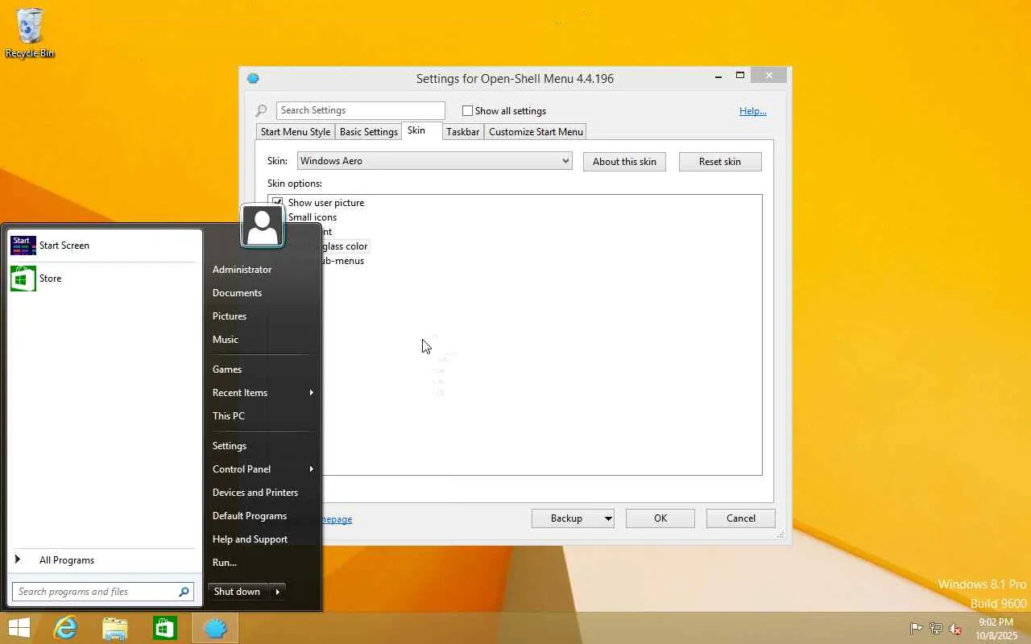Image resolution: width=1031 pixels, height=644 pixels.
Task: Select the Small icons option text
Action: 313,217
